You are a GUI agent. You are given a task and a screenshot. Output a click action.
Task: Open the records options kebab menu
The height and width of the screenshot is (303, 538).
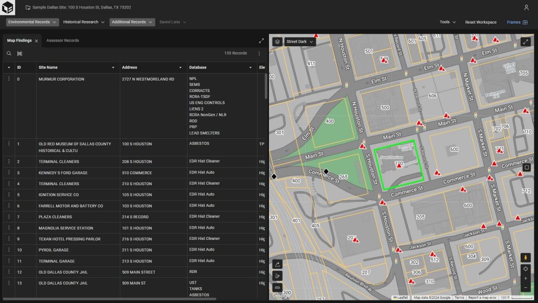point(259,53)
